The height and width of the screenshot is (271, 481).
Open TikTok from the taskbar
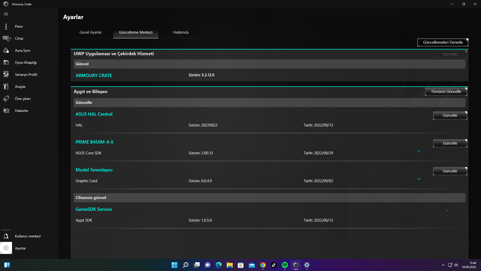click(x=274, y=265)
